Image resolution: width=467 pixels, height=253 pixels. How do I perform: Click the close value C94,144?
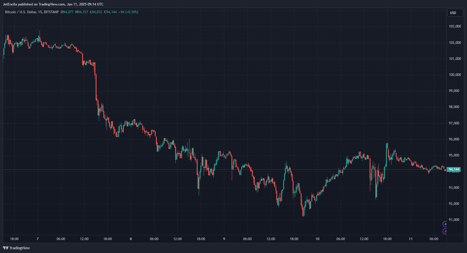(111, 12)
